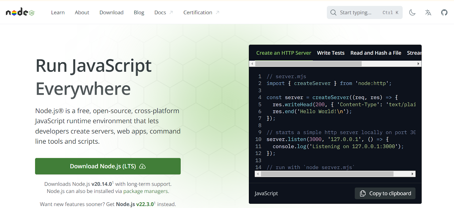The width and height of the screenshot is (454, 208).
Task: Select the Create an HTTP Server tab
Action: (x=284, y=53)
